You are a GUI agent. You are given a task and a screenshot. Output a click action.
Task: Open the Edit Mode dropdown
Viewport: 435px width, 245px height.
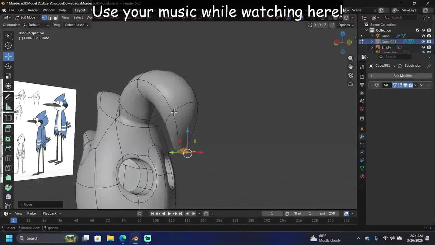pos(27,18)
